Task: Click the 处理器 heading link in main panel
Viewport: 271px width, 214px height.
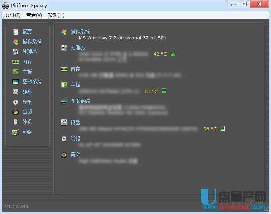Action: click(x=78, y=47)
